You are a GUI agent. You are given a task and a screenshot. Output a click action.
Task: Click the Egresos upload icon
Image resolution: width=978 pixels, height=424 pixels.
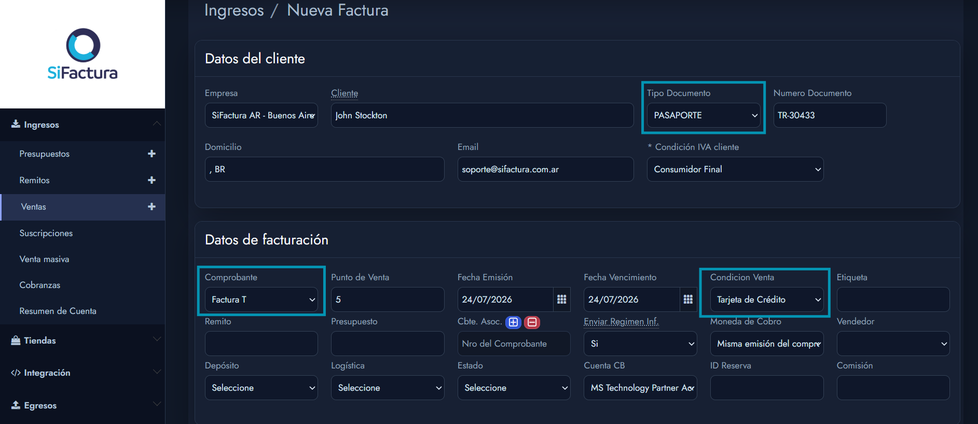(x=16, y=405)
